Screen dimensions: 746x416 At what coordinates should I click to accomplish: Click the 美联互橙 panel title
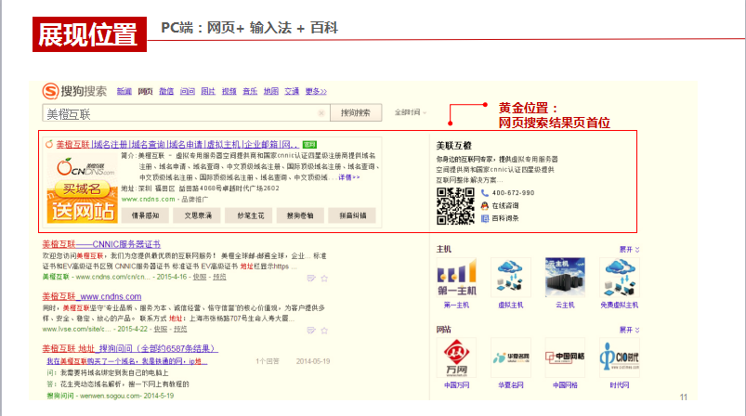point(454,146)
